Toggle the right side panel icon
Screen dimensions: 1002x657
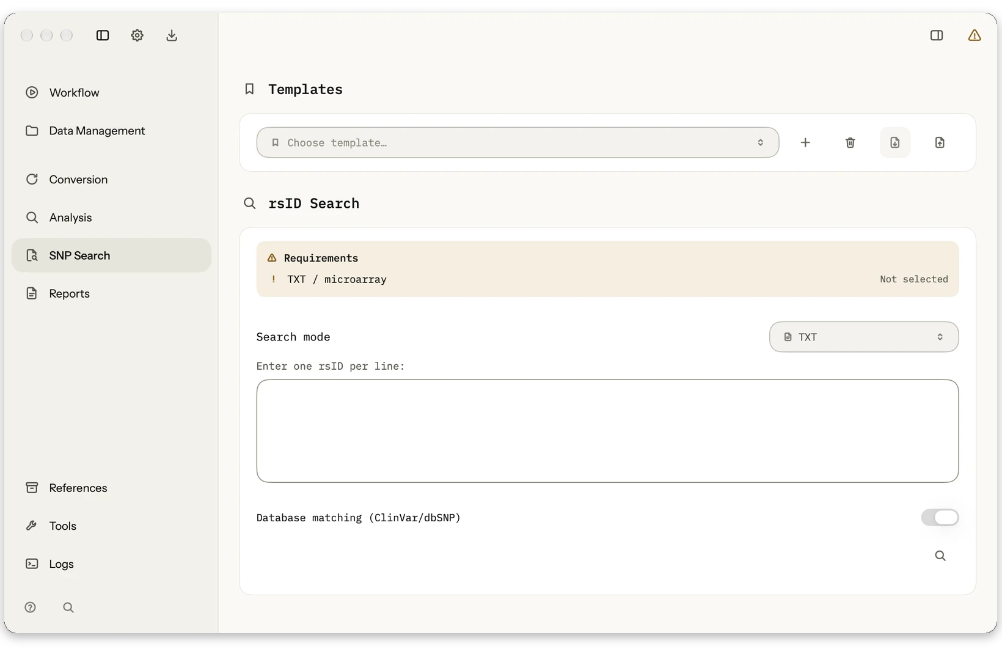[x=937, y=35]
